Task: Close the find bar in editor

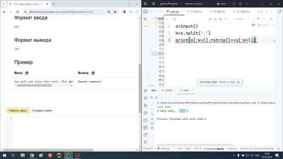Action: coord(272,19)
